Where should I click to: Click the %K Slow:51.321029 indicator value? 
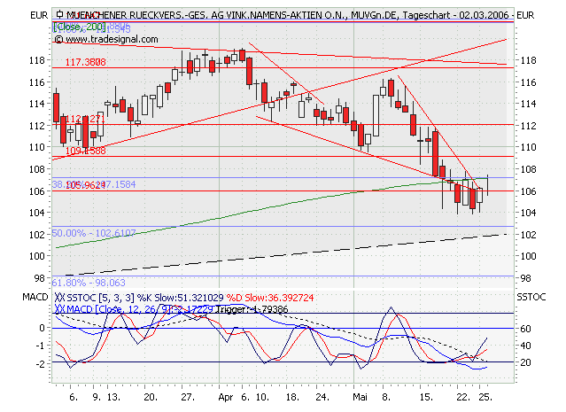[x=180, y=298]
